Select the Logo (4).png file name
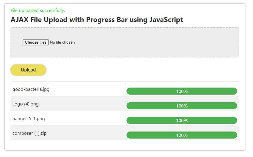The image size is (253, 157). pyautogui.click(x=25, y=104)
